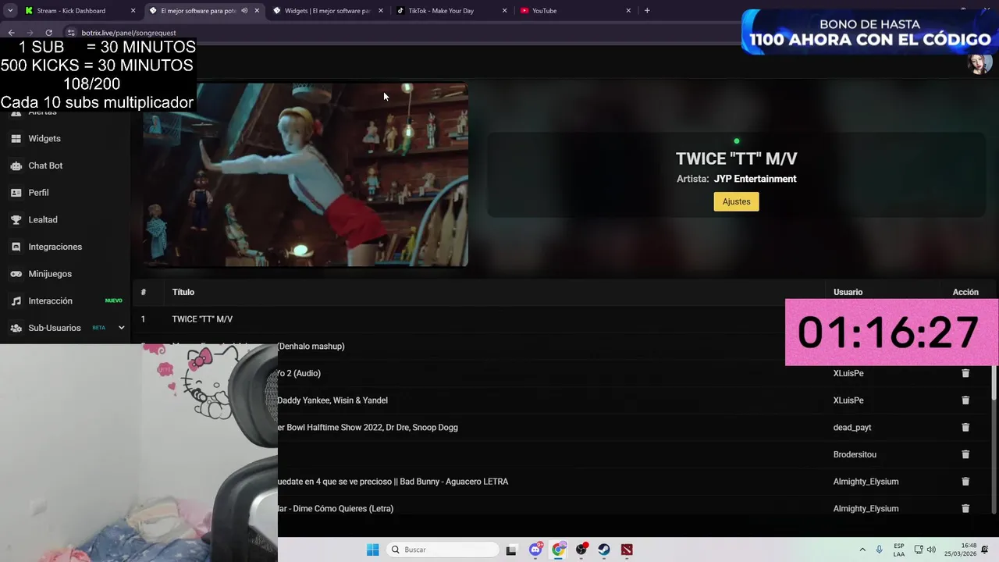Image resolution: width=999 pixels, height=562 pixels.
Task: Open the volume tray icon
Action: click(931, 550)
